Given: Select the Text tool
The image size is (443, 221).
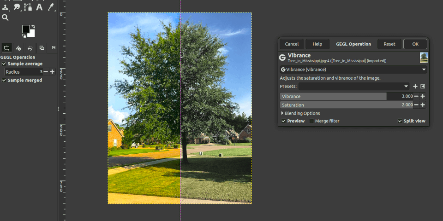Looking at the screenshot, I should pyautogui.click(x=39, y=7).
